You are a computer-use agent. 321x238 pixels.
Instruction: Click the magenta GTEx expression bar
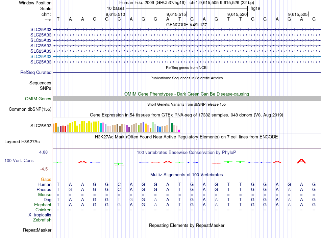(x=179, y=131)
